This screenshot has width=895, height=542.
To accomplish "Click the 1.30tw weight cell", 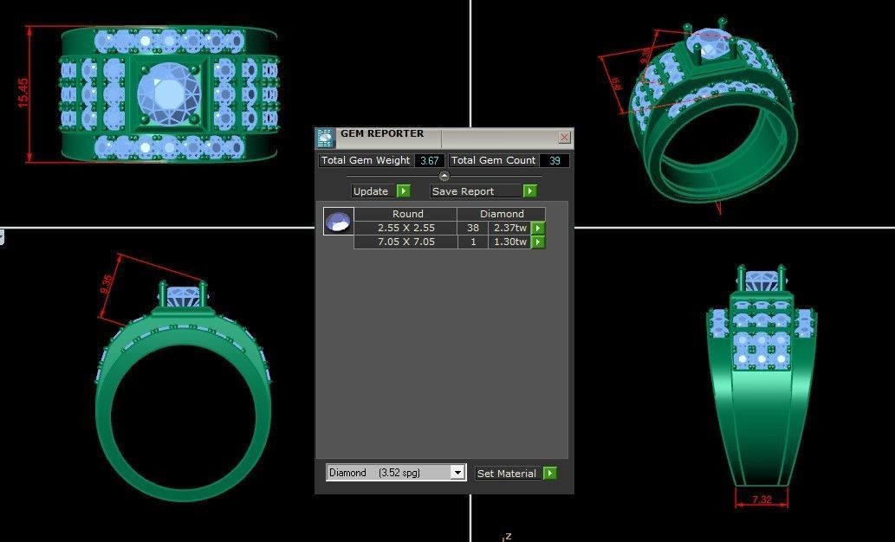I will (510, 242).
